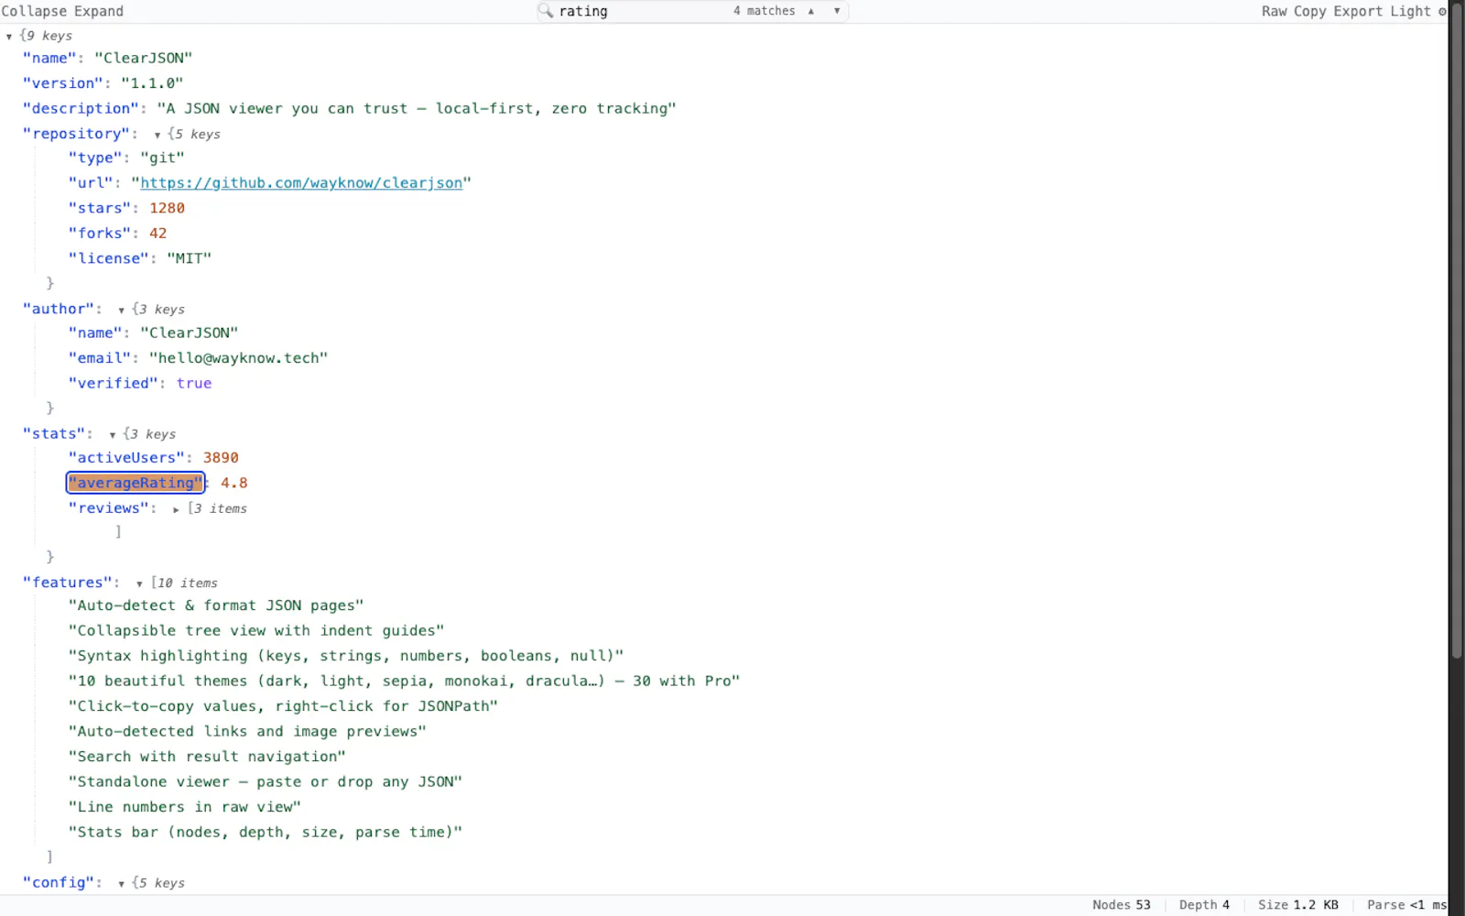
Task: Click the license value "MIT"
Action: pos(190,259)
